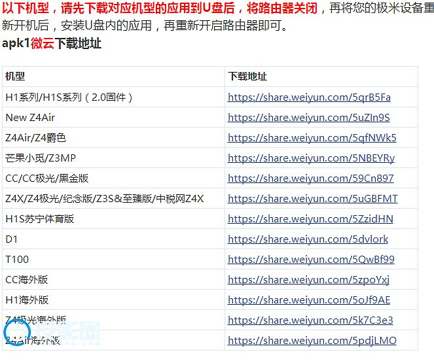Click the apk1微云下载地址 heading
Viewport: 434px width, 361px height.
coord(52,44)
